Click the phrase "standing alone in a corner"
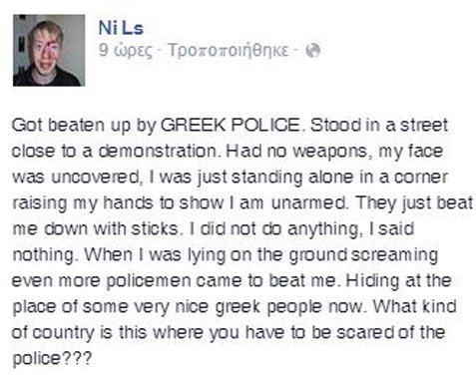This screenshot has width=476, height=383. pos(339,178)
